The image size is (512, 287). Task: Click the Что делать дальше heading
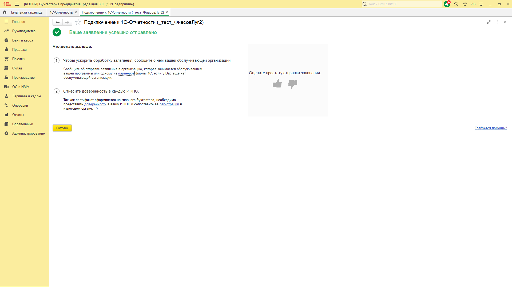pyautogui.click(x=72, y=47)
